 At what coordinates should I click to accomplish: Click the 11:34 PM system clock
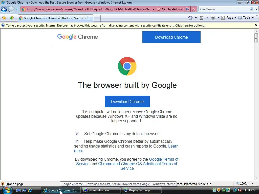[249, 190]
